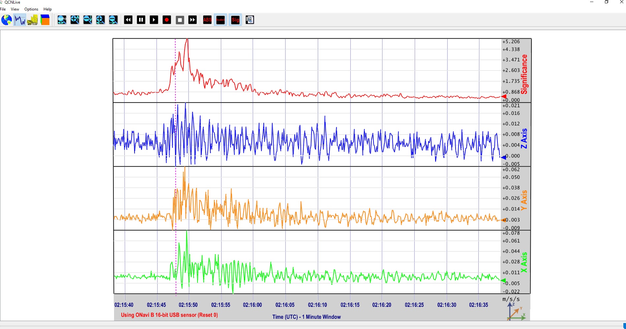Zoom in vertically with the up-arrow magnifier
This screenshot has height=329, width=626.
point(75,20)
